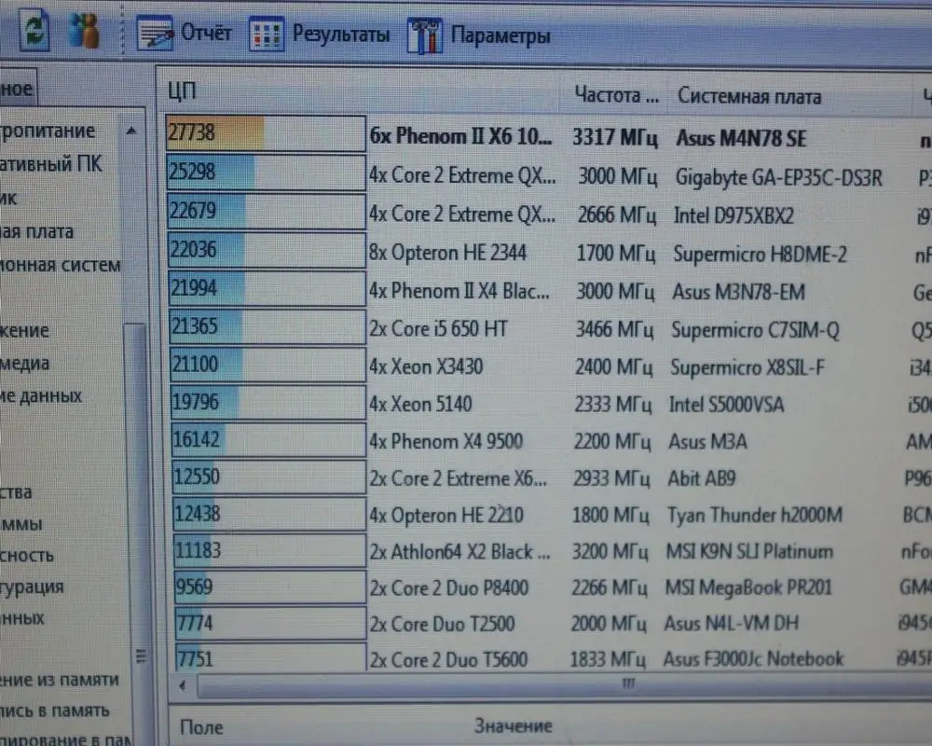The height and width of the screenshot is (746, 932).
Task: Select the 27738 score bar
Action: (266, 133)
